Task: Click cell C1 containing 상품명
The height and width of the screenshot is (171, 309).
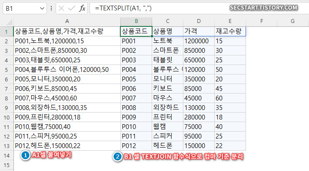Action: pos(167,32)
